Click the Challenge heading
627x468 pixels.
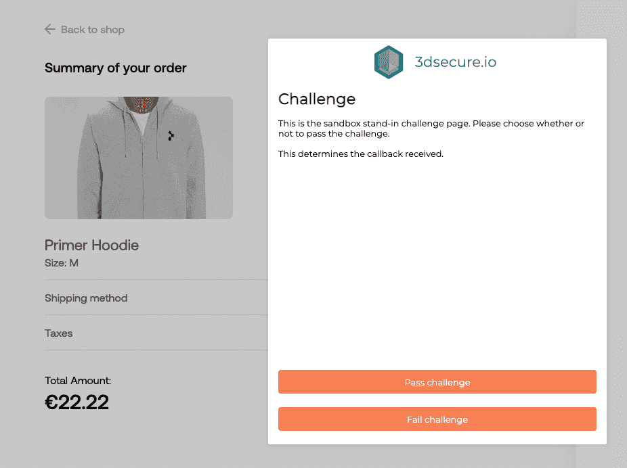pos(317,99)
